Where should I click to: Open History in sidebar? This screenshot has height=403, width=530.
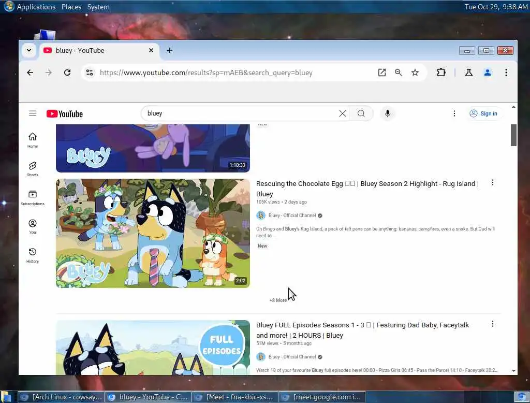[33, 255]
